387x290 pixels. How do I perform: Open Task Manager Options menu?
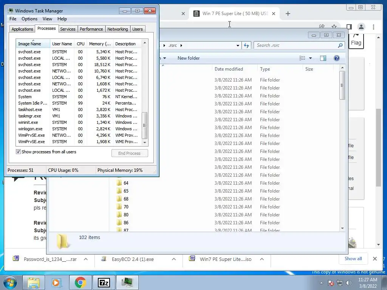coord(29,19)
